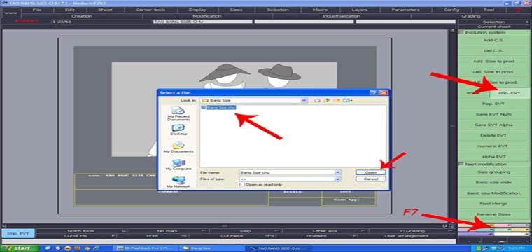532x252 pixels.
Task: Go to My Recent Documents shortcut
Action: (x=178, y=113)
